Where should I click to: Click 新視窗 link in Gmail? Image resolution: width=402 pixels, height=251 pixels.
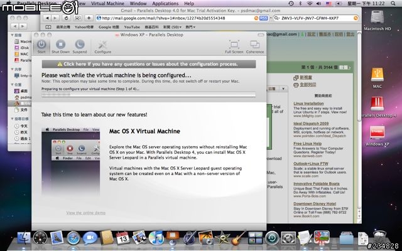click(x=306, y=77)
